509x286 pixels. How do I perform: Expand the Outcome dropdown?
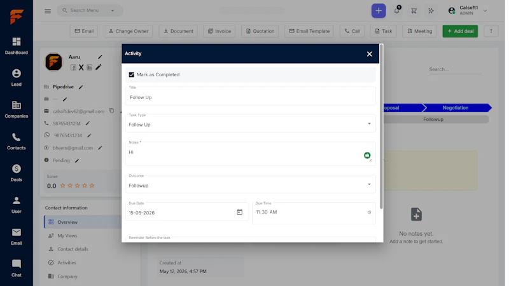(369, 184)
